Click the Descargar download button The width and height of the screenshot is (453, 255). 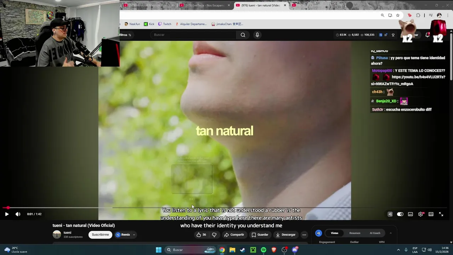(x=286, y=235)
